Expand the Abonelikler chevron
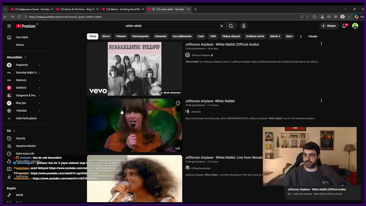366x206 pixels. [x=25, y=57]
